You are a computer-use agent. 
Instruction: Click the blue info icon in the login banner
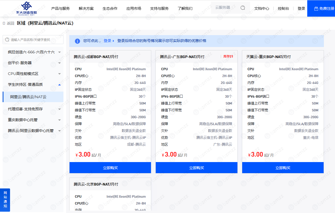pos(77,41)
